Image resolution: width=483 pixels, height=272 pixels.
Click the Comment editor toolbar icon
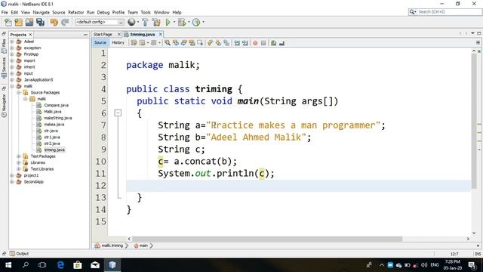click(x=273, y=43)
